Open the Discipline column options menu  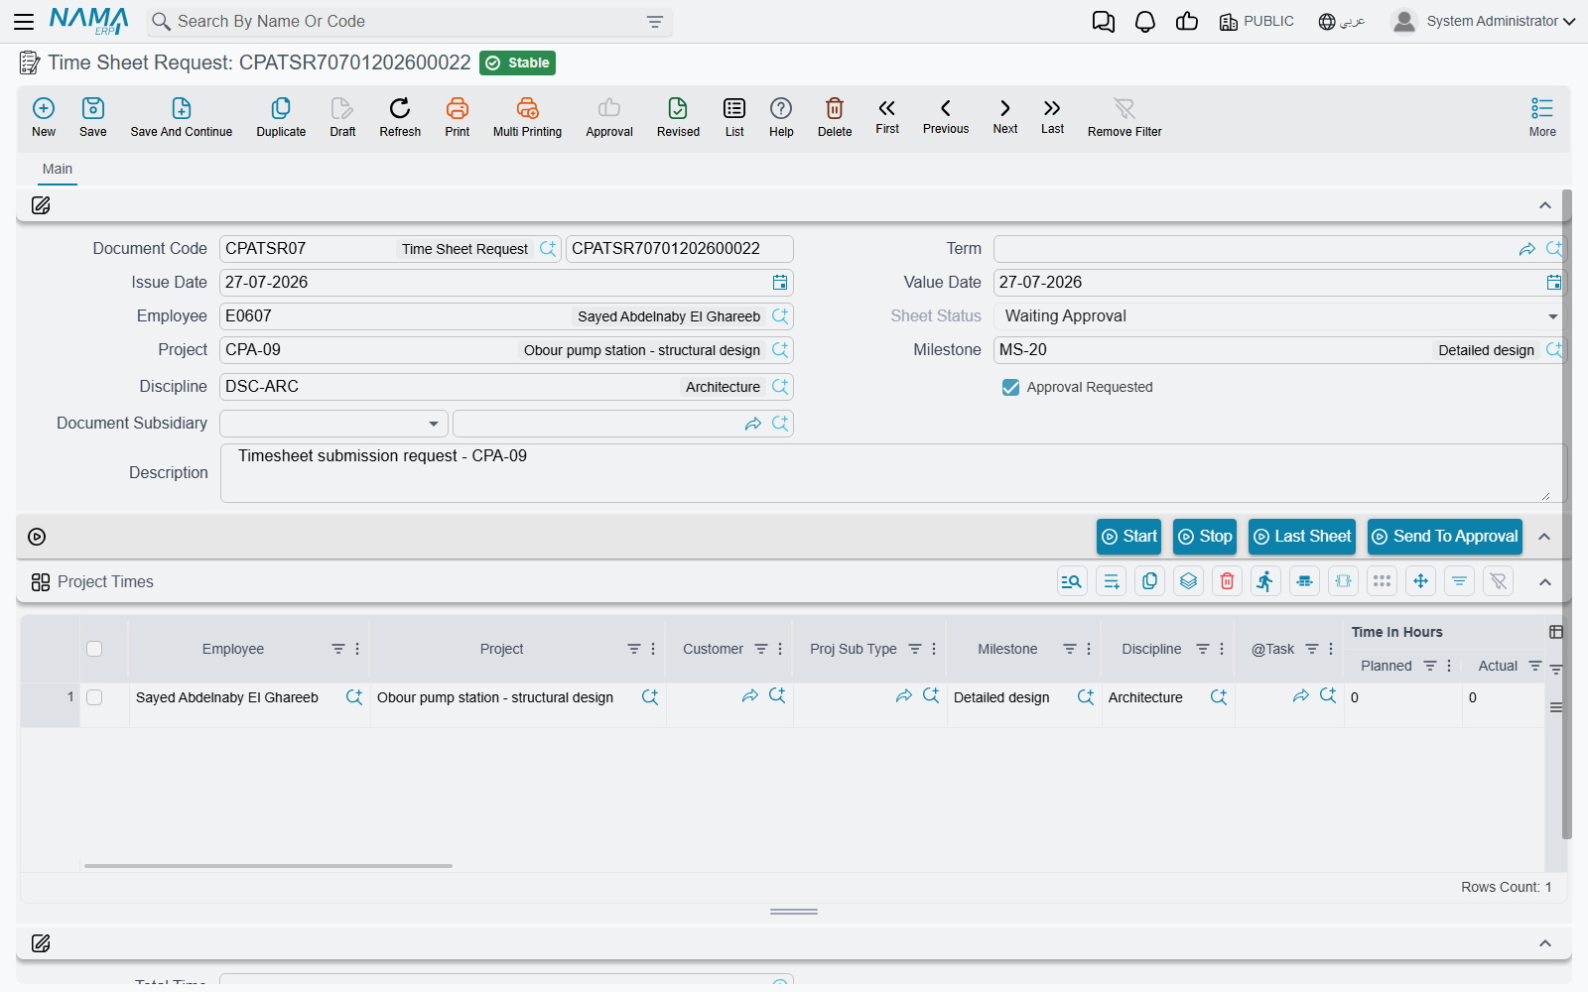coord(1222,649)
